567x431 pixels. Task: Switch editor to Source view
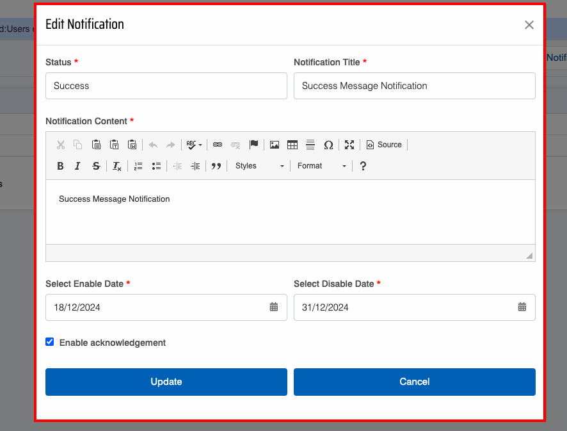(384, 145)
